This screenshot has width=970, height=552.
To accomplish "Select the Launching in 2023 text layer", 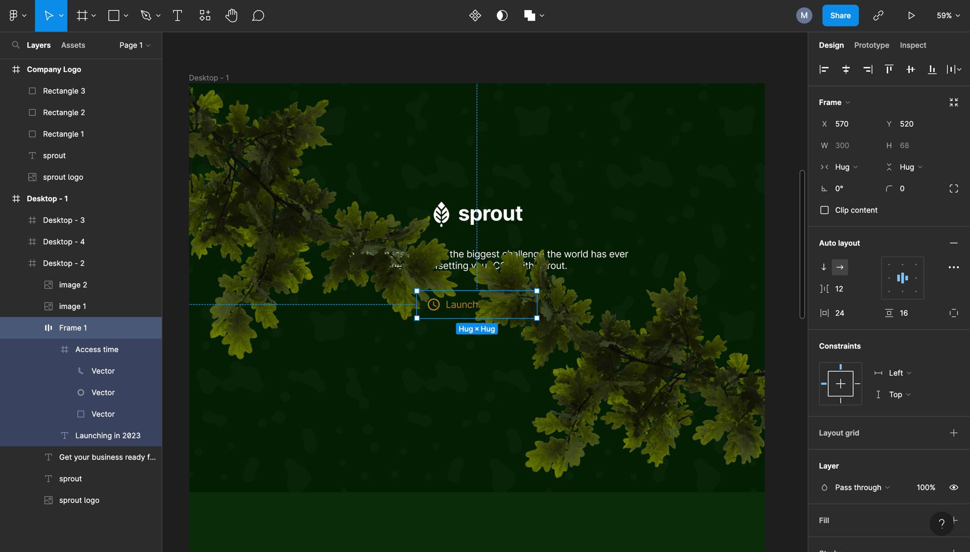I will click(81, 435).
